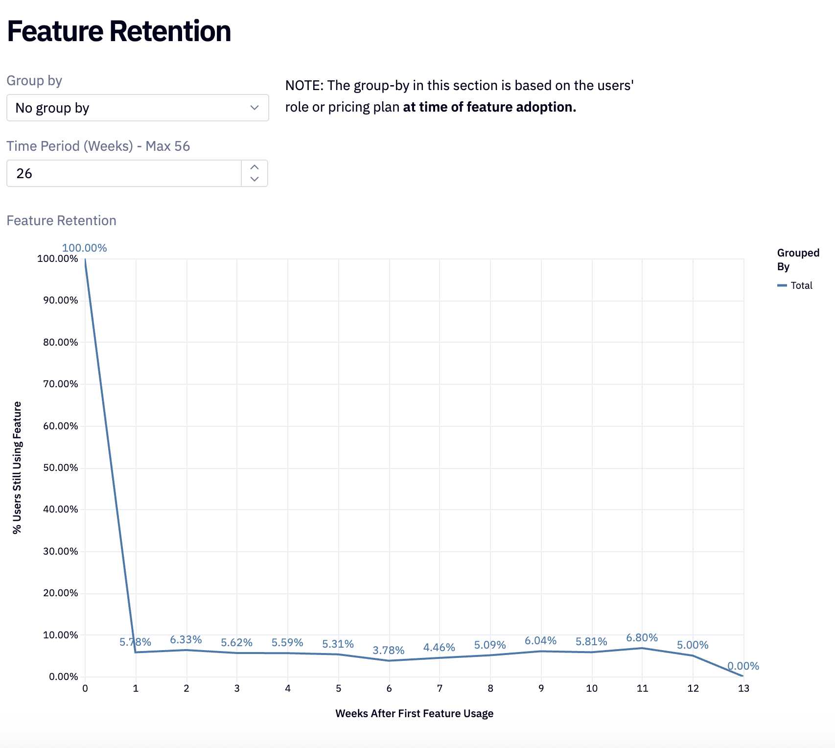Decrement weeks using the down stepper arrow

click(x=255, y=179)
